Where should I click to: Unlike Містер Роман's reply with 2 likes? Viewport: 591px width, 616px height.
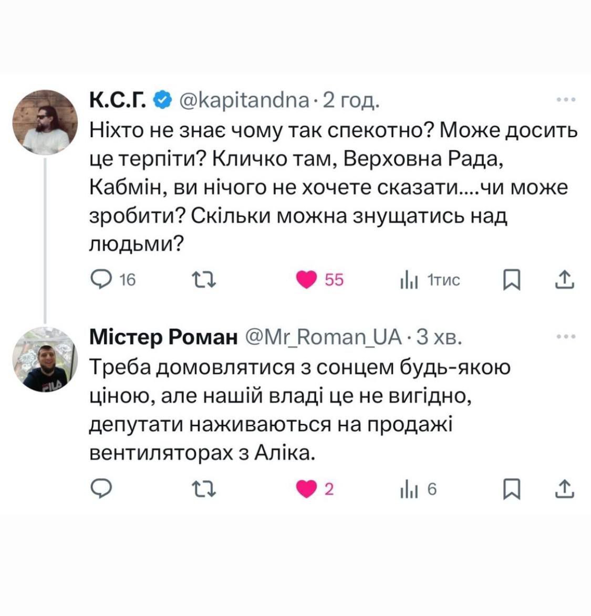point(307,489)
